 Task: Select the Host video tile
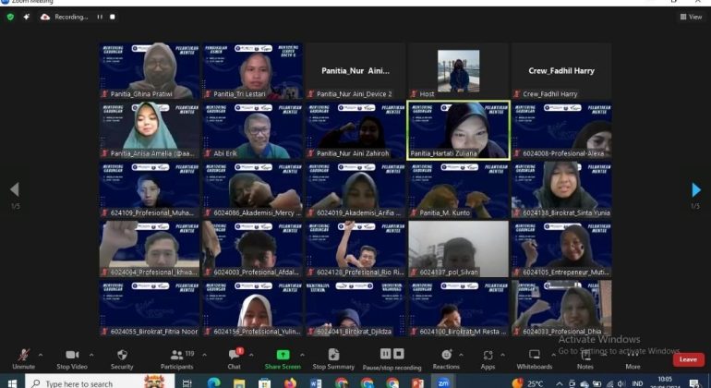coord(458,71)
